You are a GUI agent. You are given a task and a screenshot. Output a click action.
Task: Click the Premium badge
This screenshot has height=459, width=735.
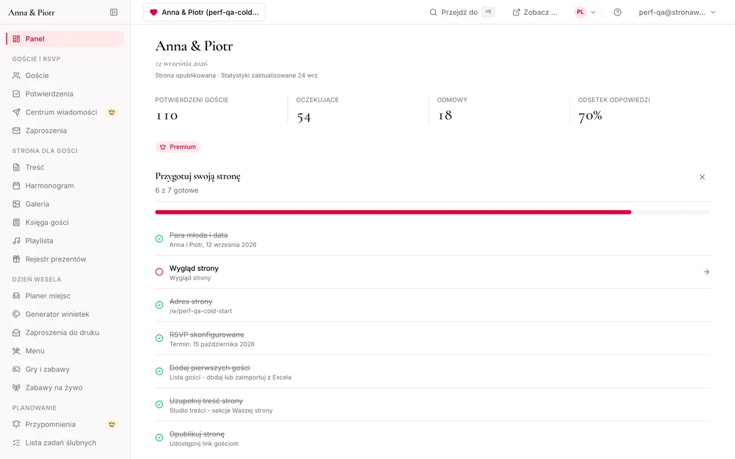[x=177, y=147]
